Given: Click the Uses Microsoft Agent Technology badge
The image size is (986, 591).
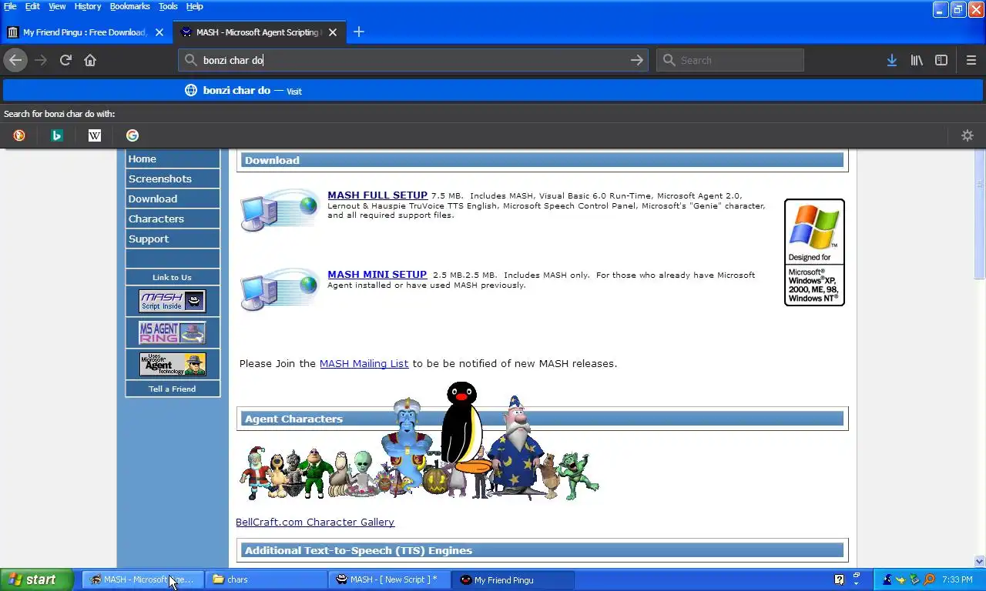Looking at the screenshot, I should pyautogui.click(x=173, y=364).
